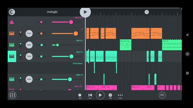Open the mixer faders panel

point(13,95)
